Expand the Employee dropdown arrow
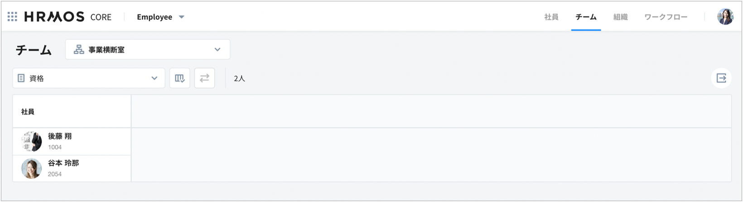This screenshot has height=202, width=743. click(182, 17)
